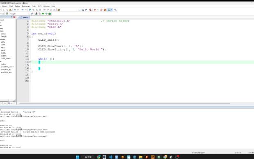Viewport: 254px width, 159px height.
Task: Click the Download to flash icon beside Target
Action: pyautogui.click(x=7, y=14)
